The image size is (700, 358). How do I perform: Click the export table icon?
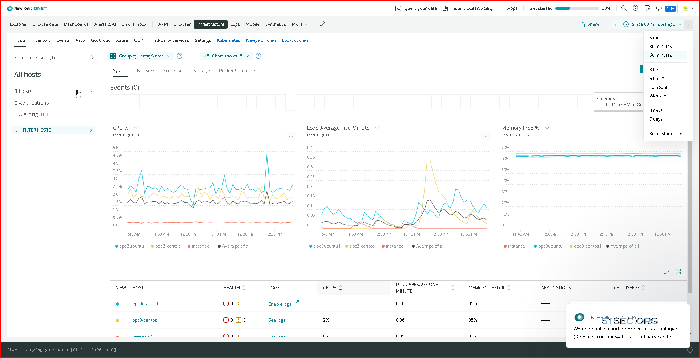[x=666, y=271]
